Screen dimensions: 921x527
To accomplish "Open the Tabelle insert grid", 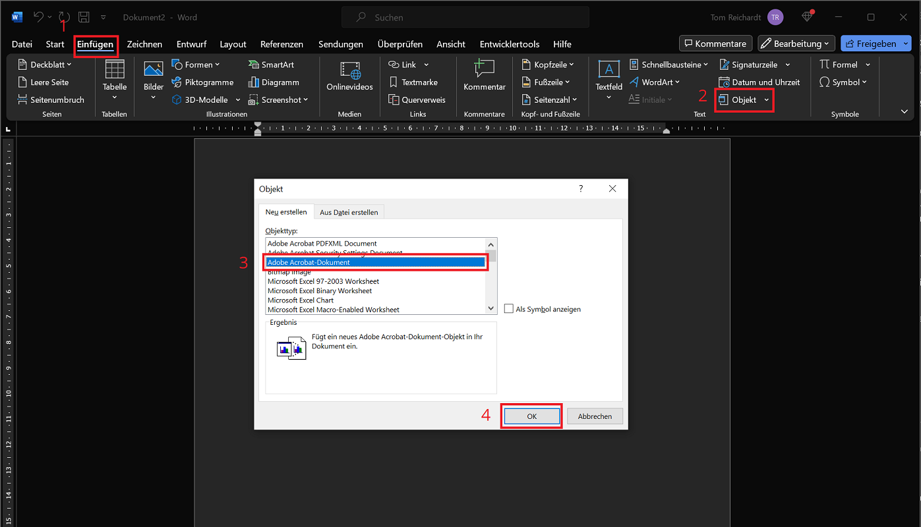I will 115,80.
